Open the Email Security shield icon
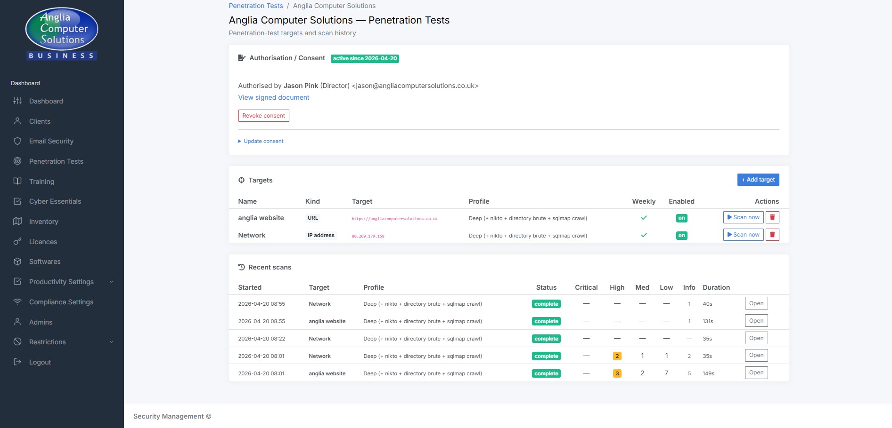 [17, 141]
